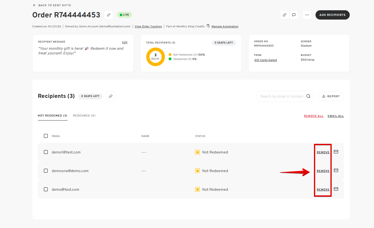Click the Order R744444453 title
Image resolution: width=374 pixels, height=228 pixels.
66,15
